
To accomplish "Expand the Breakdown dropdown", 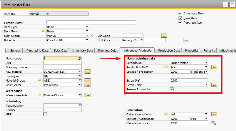I will pos(206,63).
